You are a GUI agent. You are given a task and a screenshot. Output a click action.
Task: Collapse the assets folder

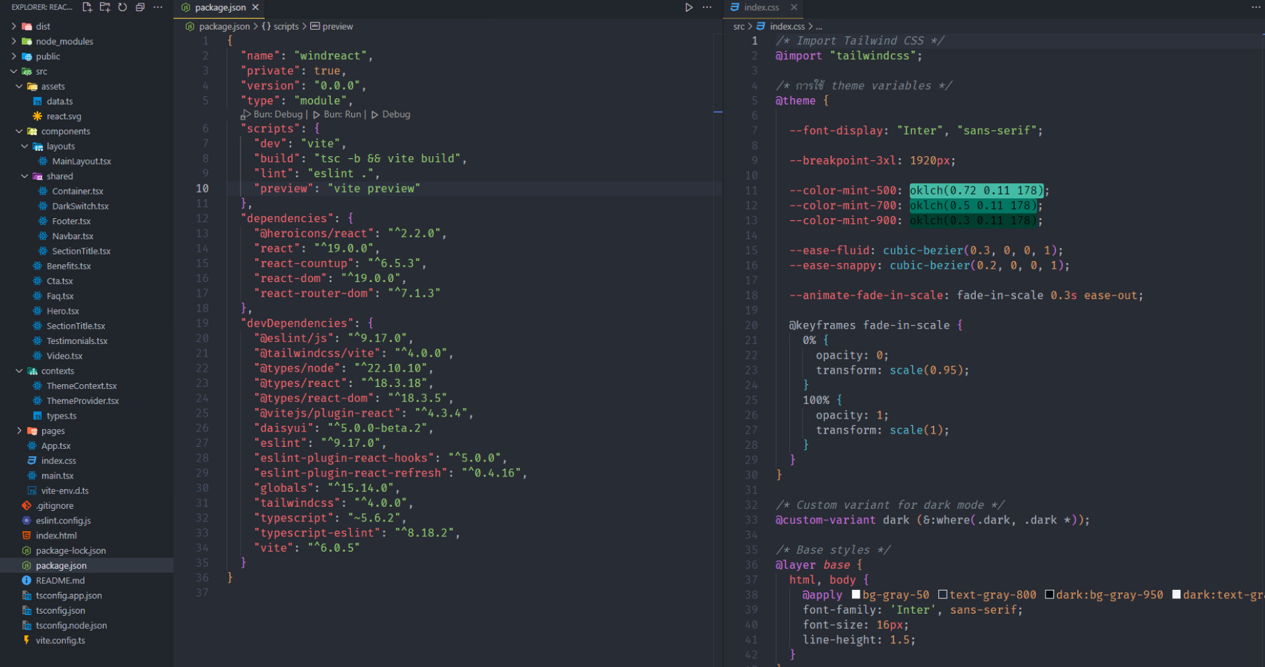[x=19, y=86]
